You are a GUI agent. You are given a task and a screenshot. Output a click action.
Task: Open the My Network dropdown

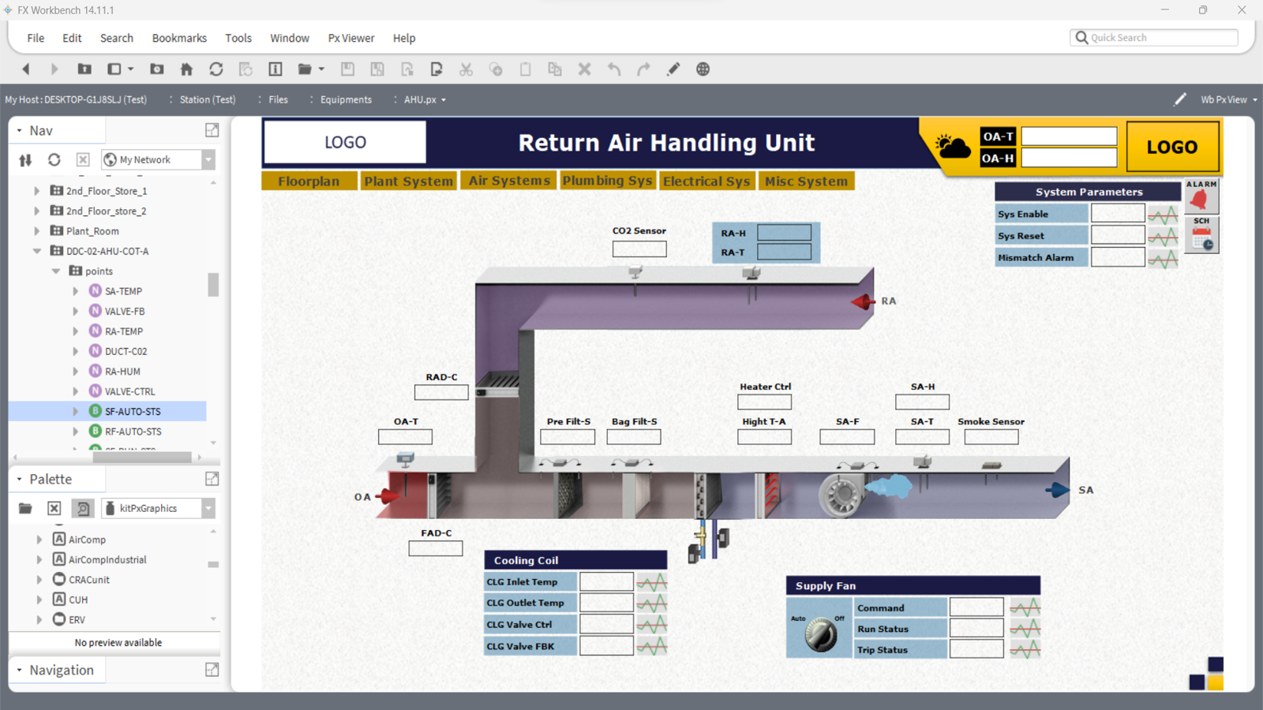(x=208, y=160)
